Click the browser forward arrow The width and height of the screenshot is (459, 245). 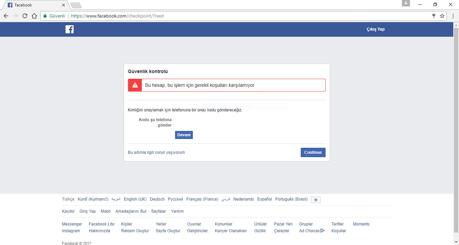(x=15, y=16)
